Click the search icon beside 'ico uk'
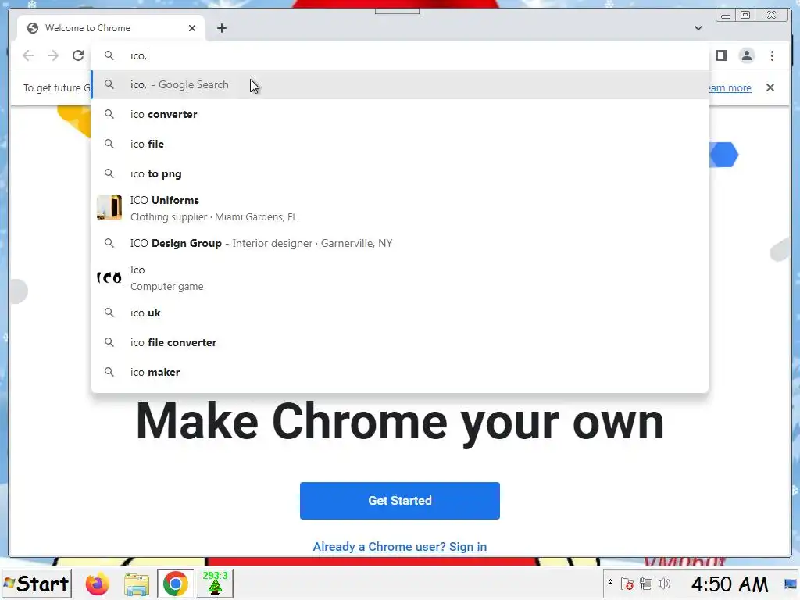Screen dimensions: 800x600 [109, 312]
